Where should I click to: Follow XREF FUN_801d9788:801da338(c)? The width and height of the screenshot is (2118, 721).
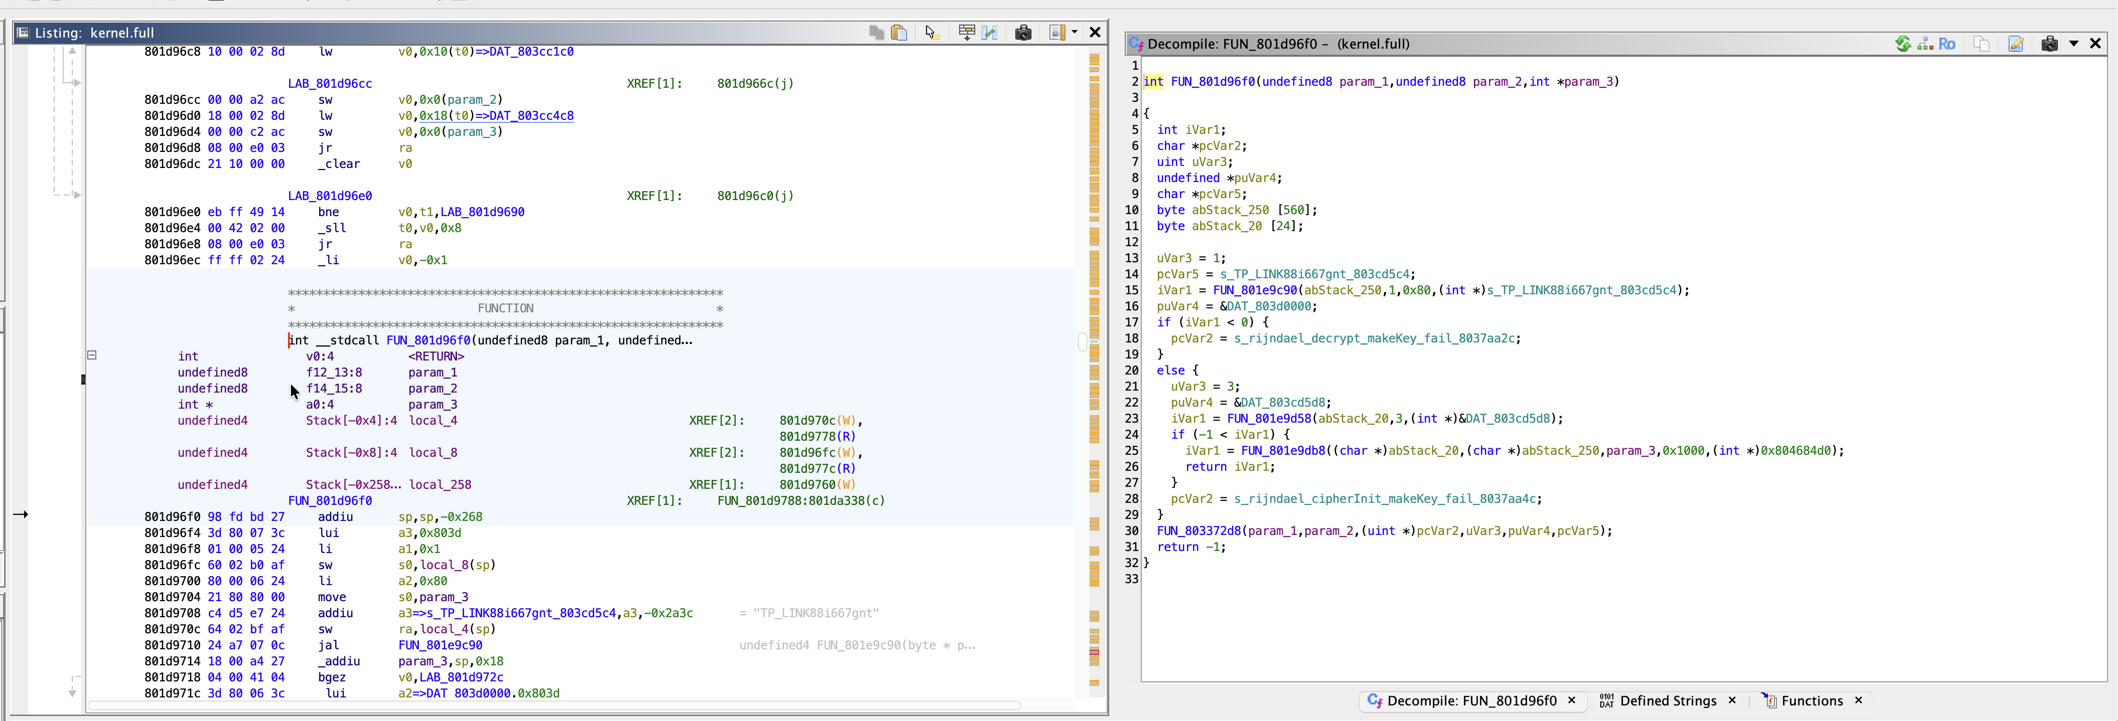801,501
